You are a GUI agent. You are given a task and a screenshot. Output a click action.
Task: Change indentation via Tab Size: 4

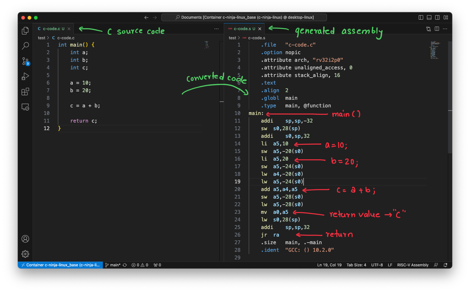356,265
